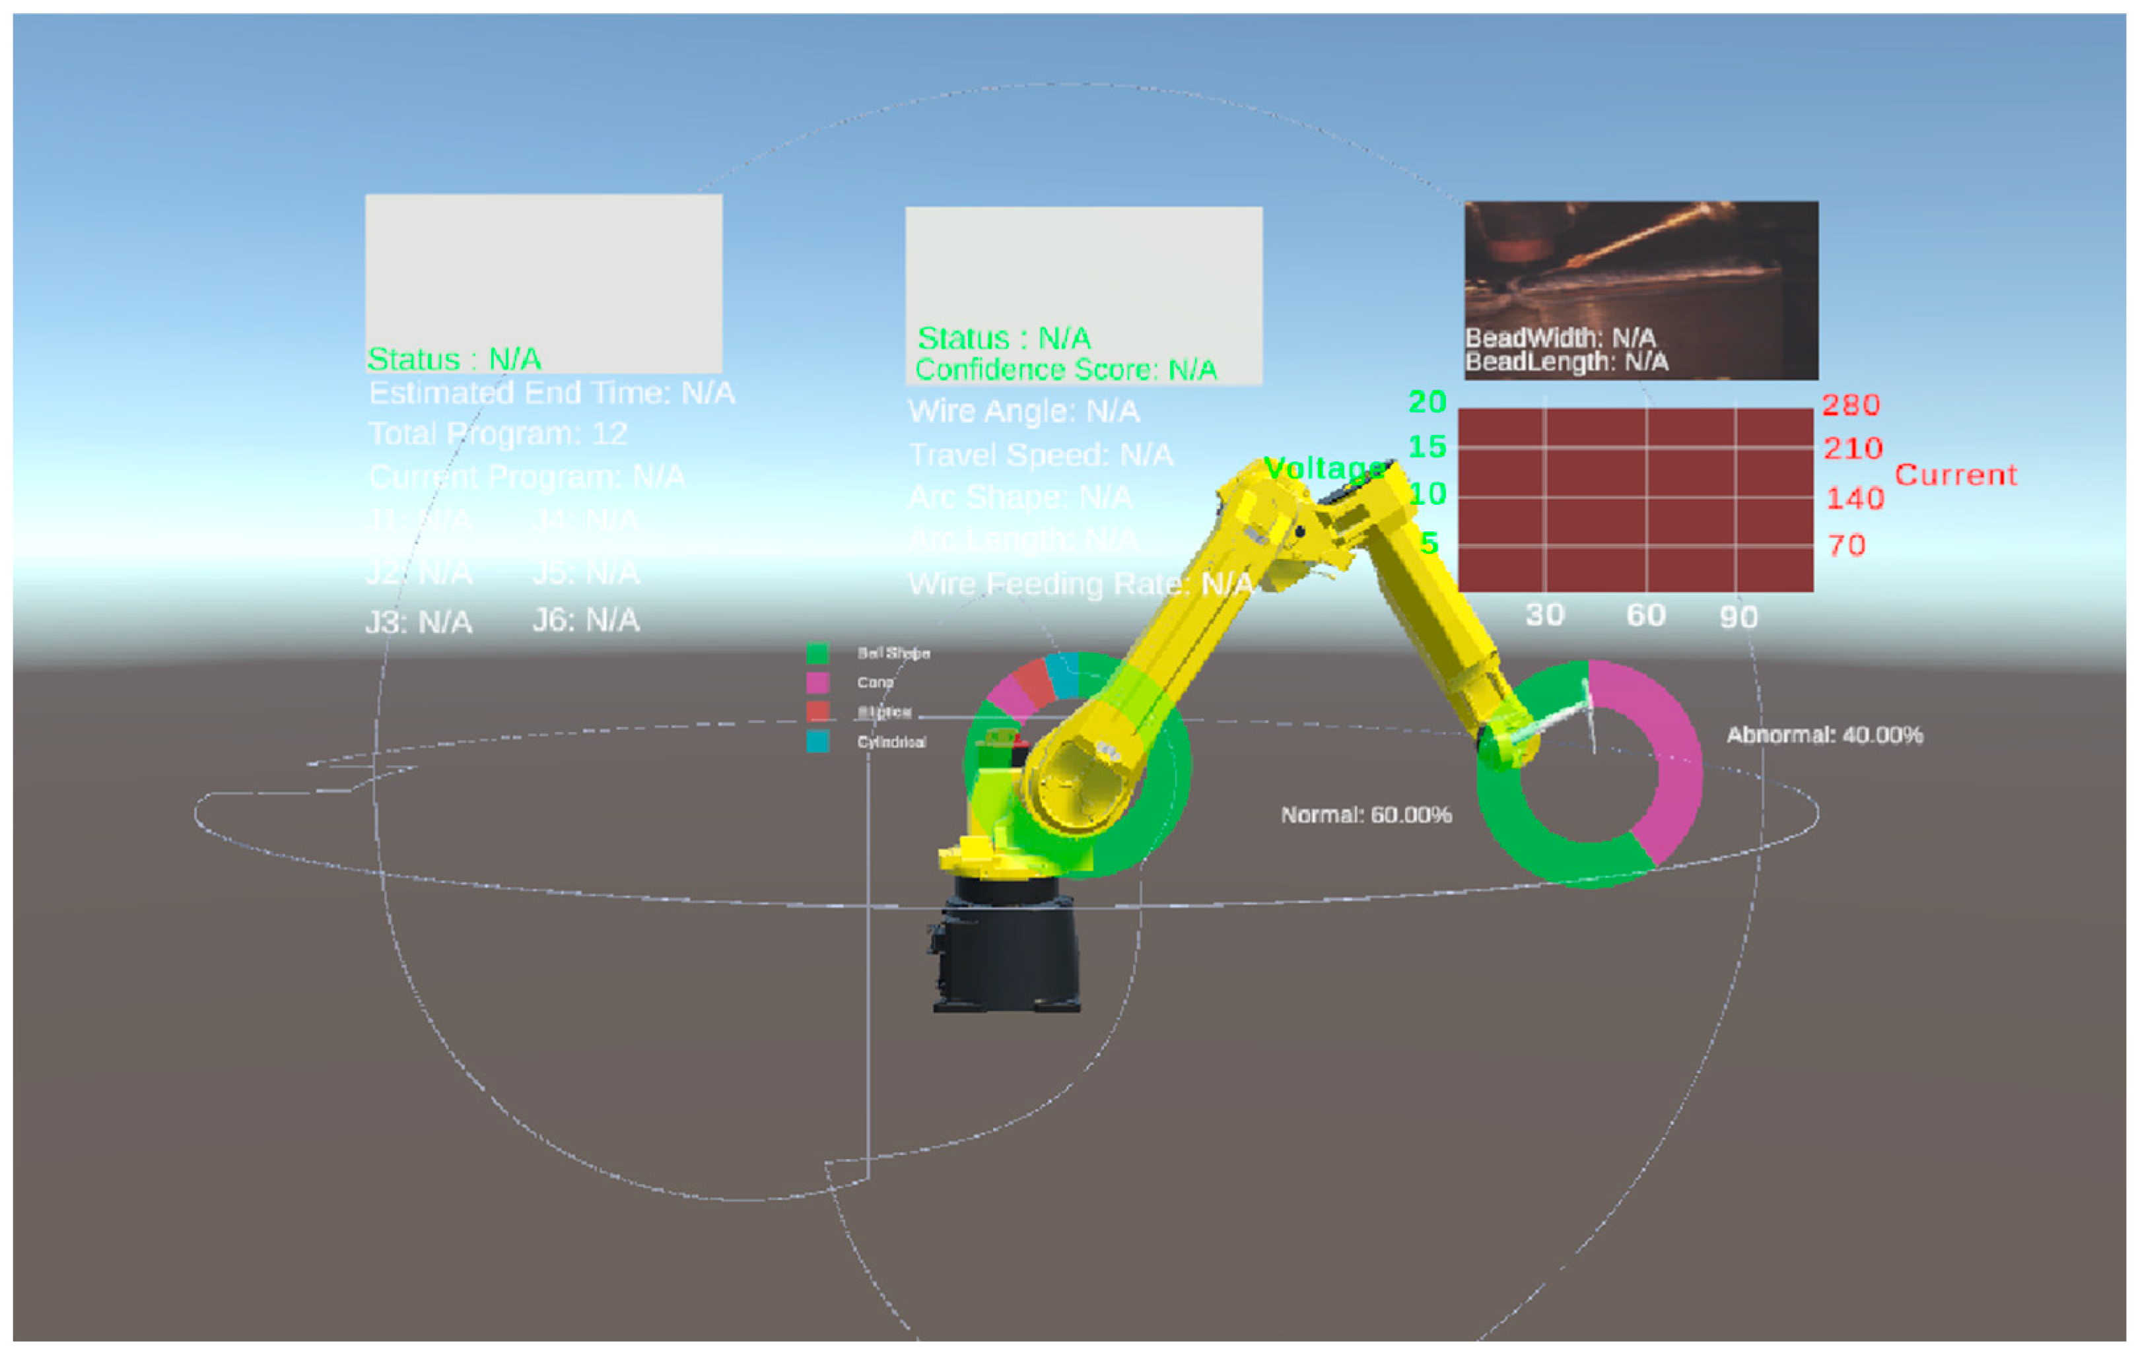Screen dimensions: 2134x1355
Task: Click the Wire Feeding Rate readout
Action: pyautogui.click(x=1080, y=585)
